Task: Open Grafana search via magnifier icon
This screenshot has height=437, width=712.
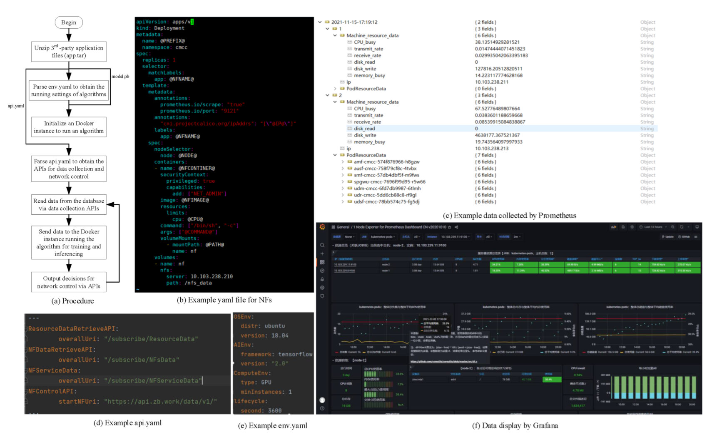Action: click(x=322, y=245)
